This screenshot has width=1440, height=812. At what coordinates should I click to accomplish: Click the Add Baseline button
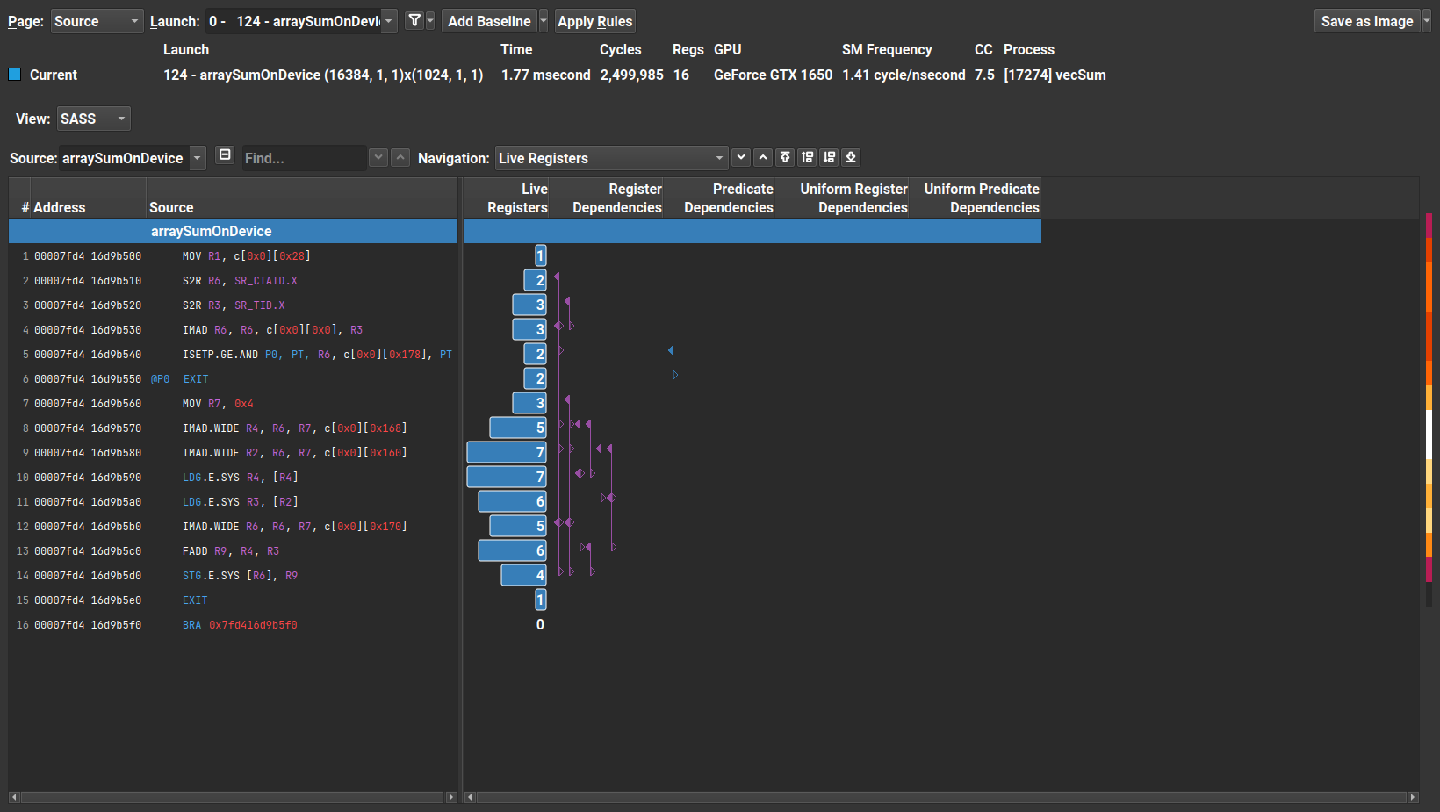coord(489,21)
